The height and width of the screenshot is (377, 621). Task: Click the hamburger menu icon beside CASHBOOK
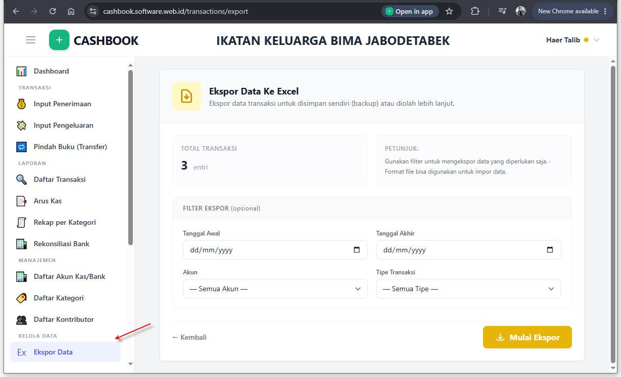31,40
